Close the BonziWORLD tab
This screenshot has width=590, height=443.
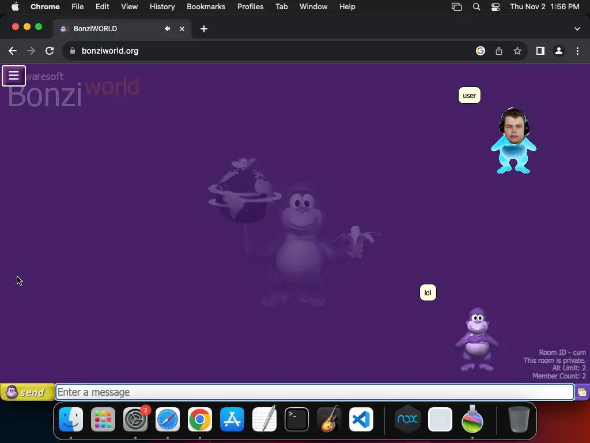[182, 29]
